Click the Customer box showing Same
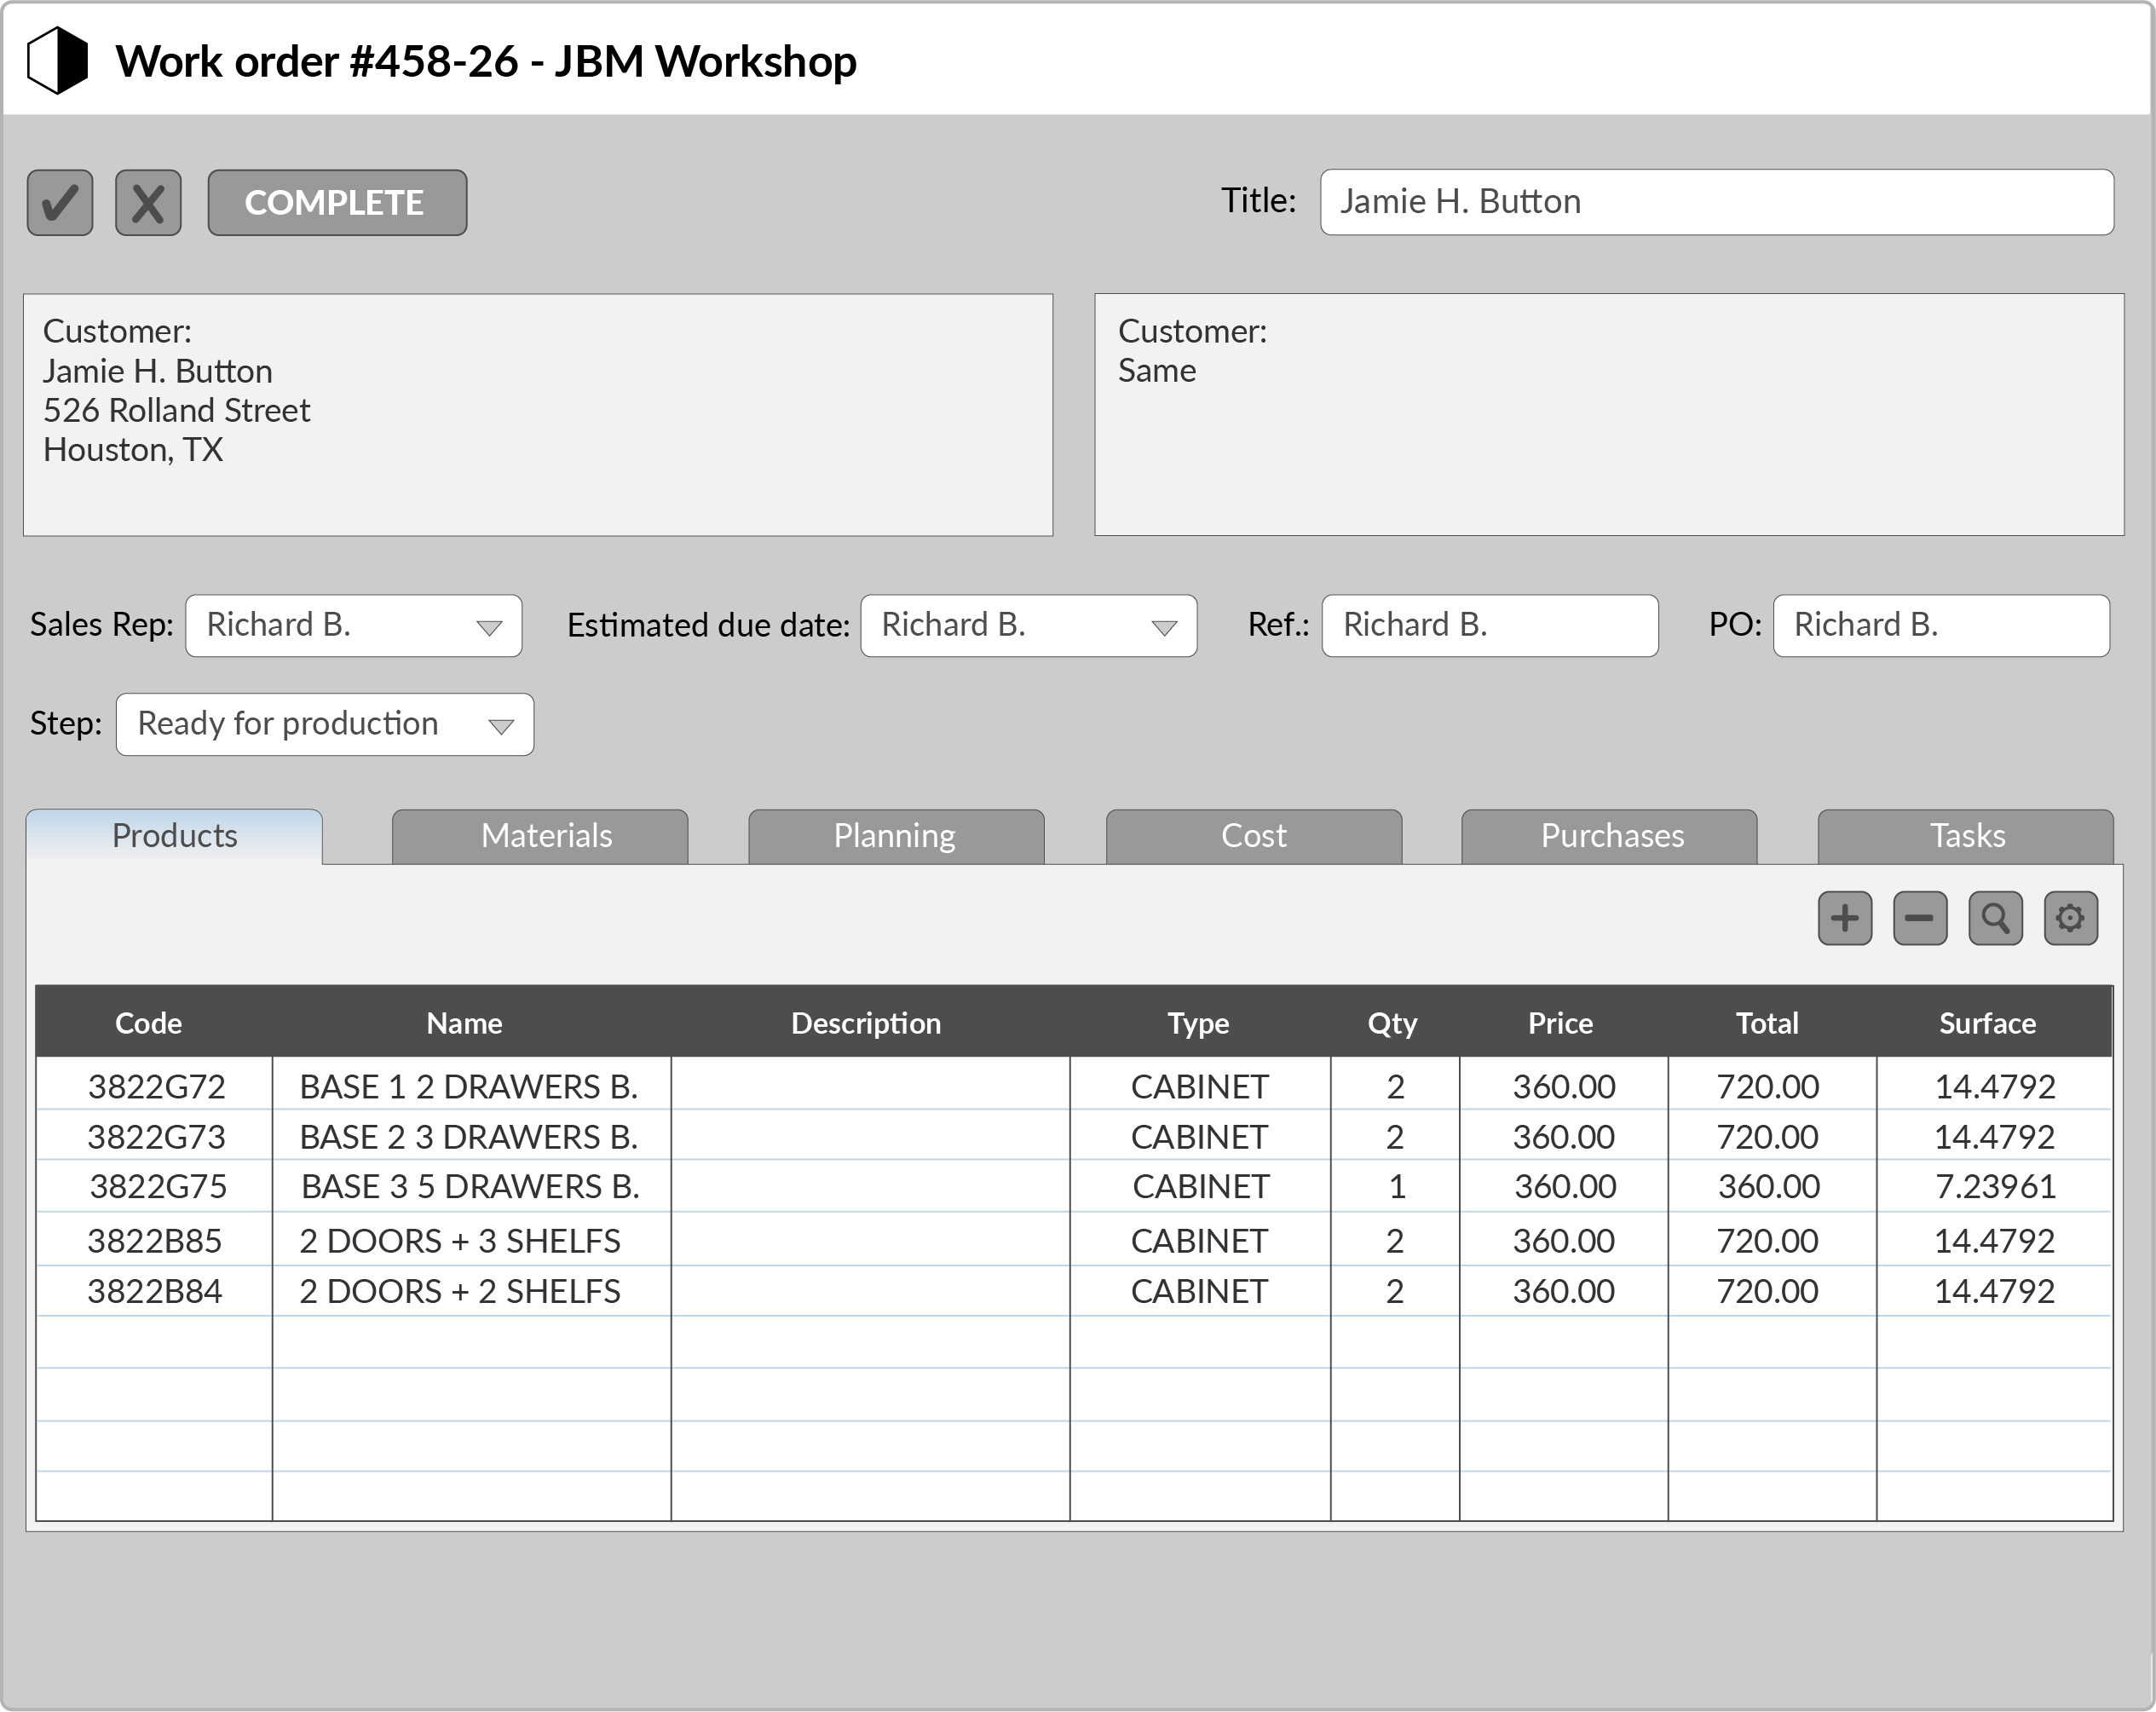Viewport: 2156px width, 1712px height. coord(1609,415)
